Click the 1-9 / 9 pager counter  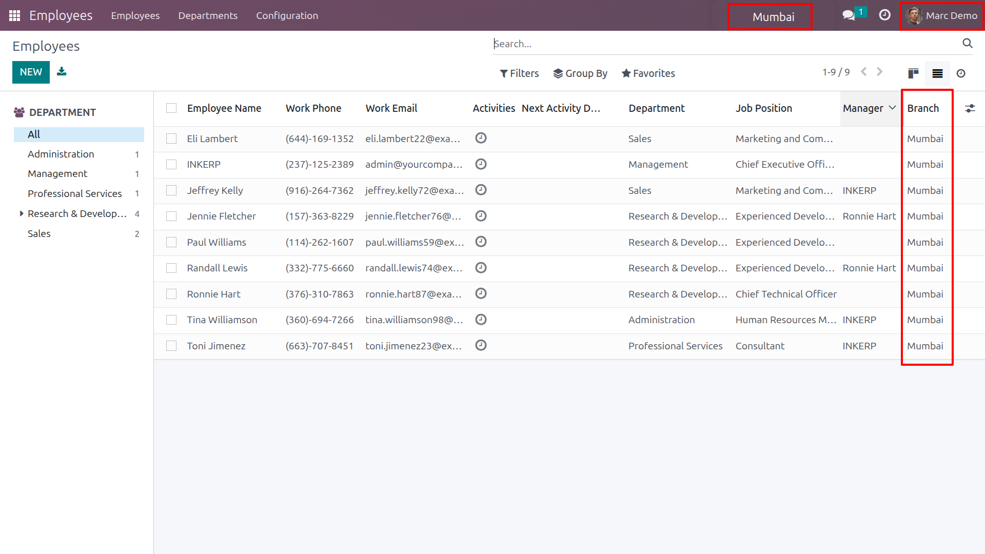point(836,72)
